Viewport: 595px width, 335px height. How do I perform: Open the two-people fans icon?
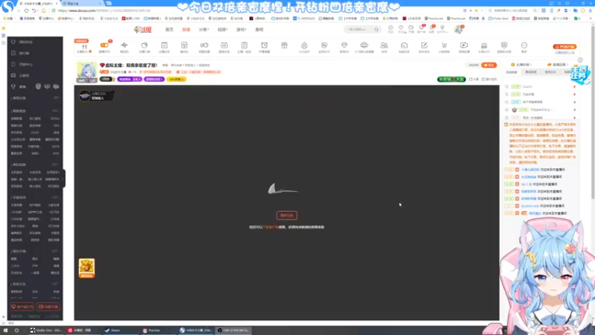[x=384, y=46]
